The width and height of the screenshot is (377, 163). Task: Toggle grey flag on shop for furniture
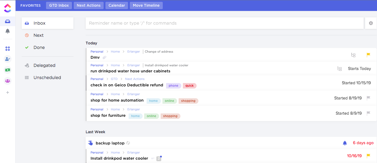coord(368,113)
